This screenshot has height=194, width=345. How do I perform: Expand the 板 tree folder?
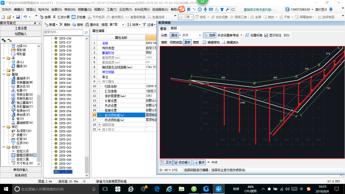(4, 70)
